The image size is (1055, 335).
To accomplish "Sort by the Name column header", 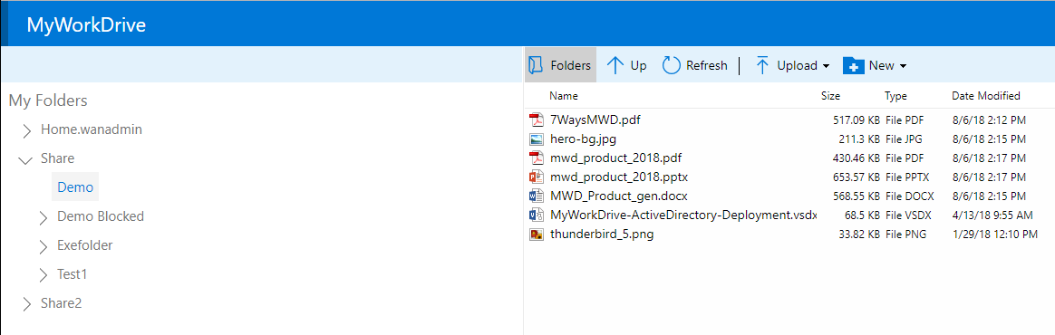I will pos(564,96).
